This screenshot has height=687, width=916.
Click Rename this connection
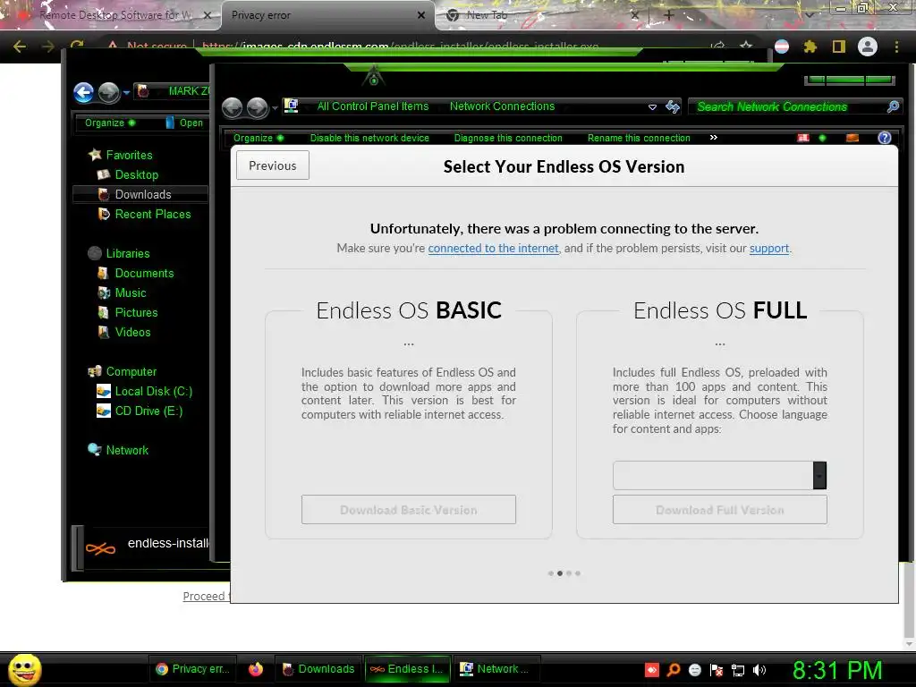point(639,138)
